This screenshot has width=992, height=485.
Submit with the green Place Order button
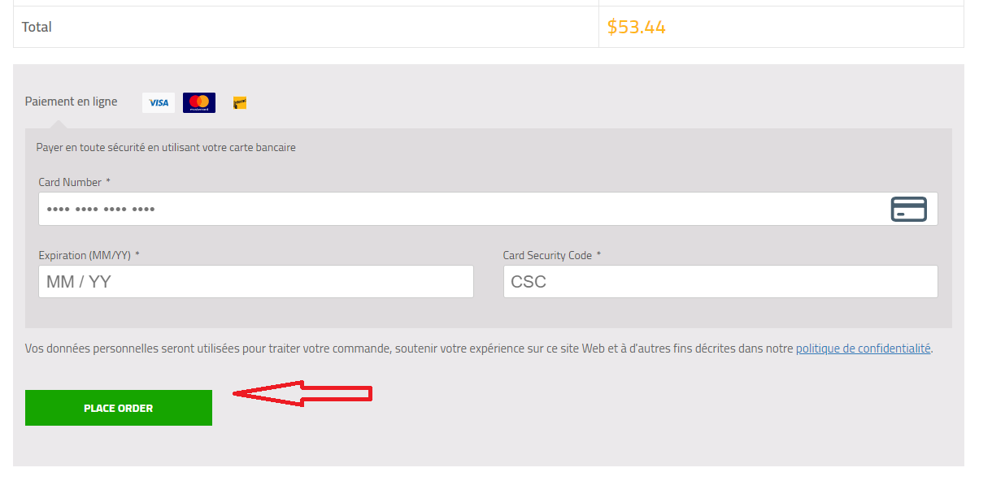click(x=119, y=408)
